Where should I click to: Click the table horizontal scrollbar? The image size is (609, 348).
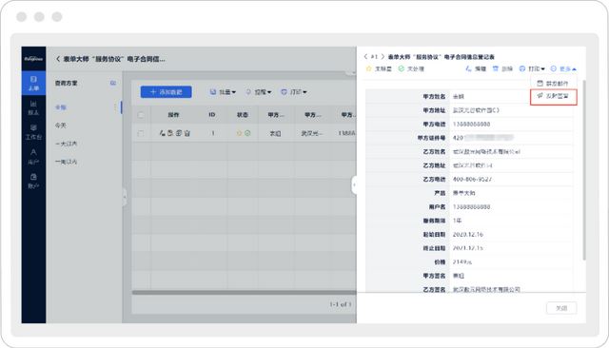[x=244, y=292]
